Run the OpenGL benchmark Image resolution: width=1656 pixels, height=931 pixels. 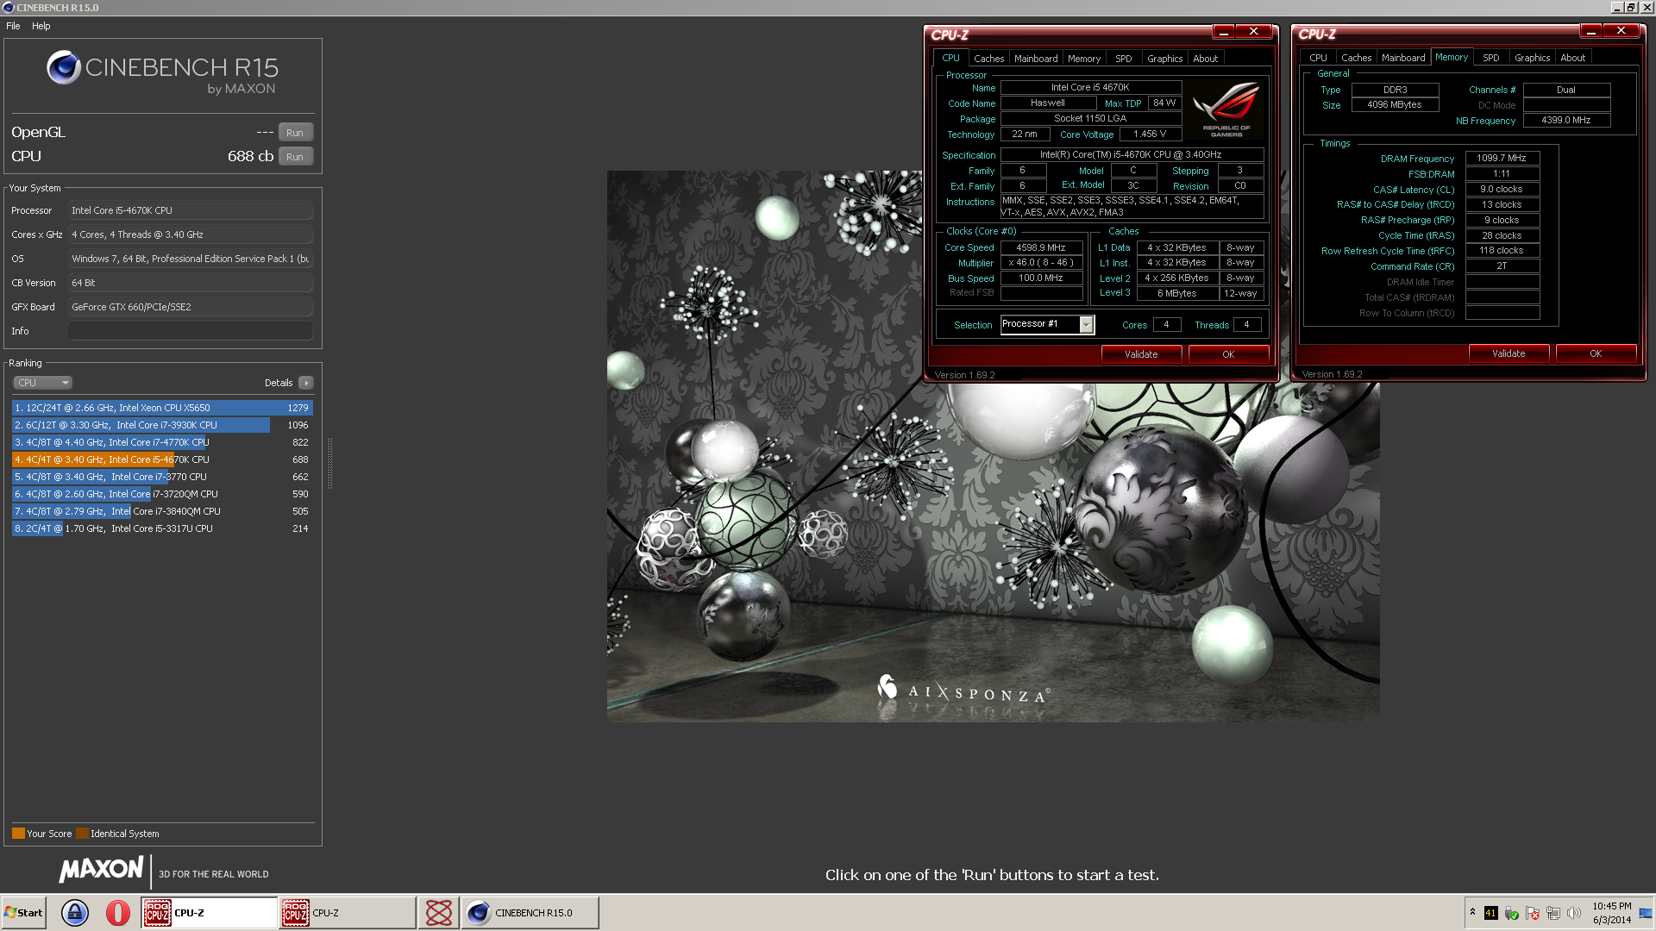(x=295, y=133)
